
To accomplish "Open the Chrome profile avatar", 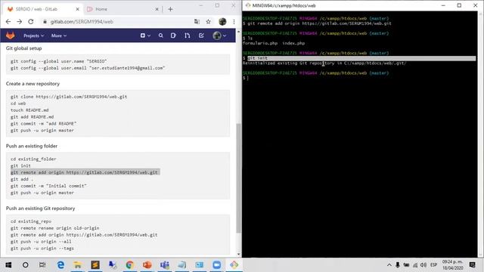I will 222,22.
